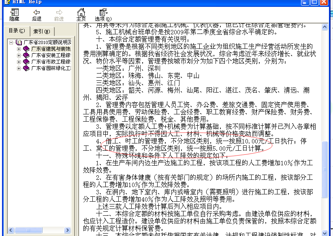Expand the 广东省安装工程综 tree node

point(19,55)
